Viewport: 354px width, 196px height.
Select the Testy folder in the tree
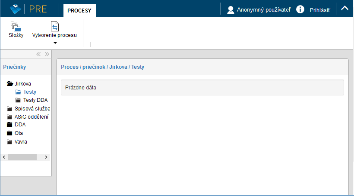pyautogui.click(x=30, y=92)
